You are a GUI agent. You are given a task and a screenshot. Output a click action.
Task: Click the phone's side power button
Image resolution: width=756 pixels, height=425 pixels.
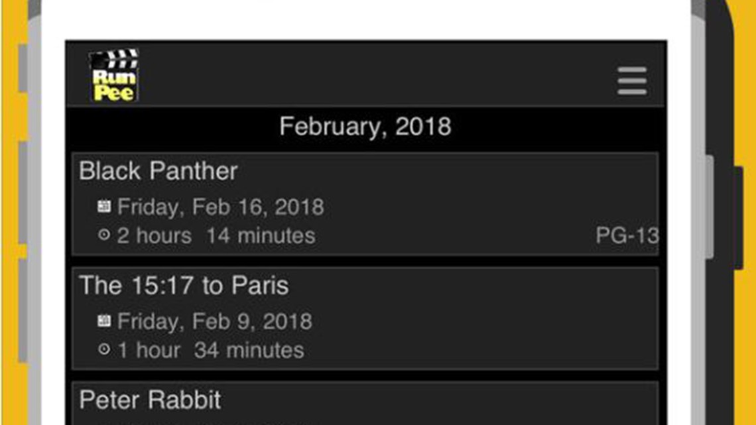pyautogui.click(x=738, y=217)
